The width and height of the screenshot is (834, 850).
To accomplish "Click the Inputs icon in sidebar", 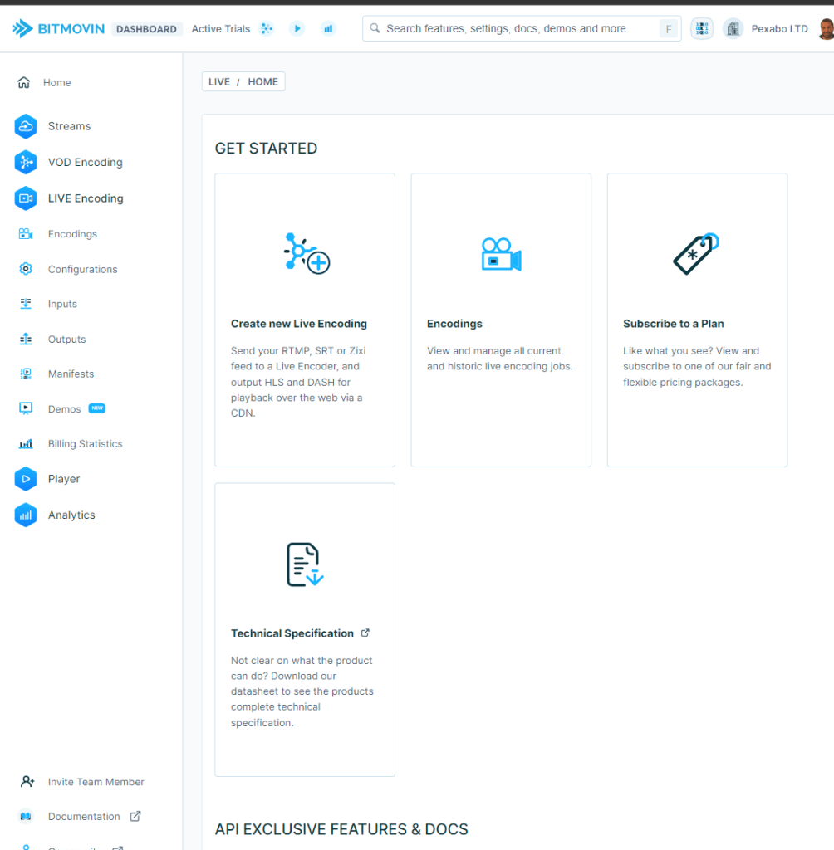I will 26,304.
